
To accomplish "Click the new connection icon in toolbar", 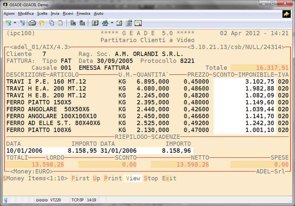I will click(x=9, y=23).
